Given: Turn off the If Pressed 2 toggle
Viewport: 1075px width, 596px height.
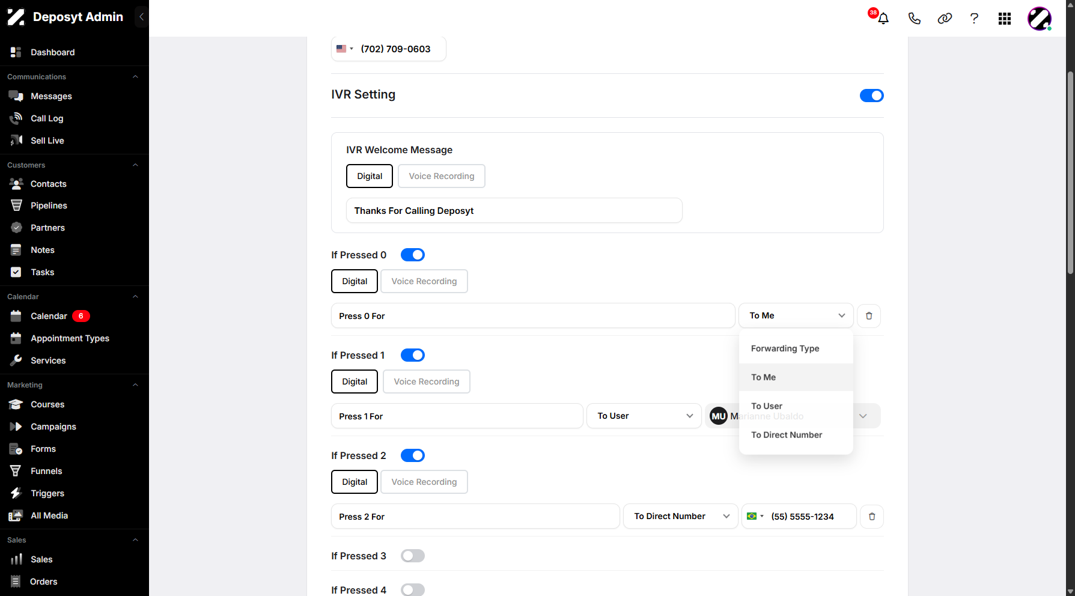Looking at the screenshot, I should click(x=413, y=455).
